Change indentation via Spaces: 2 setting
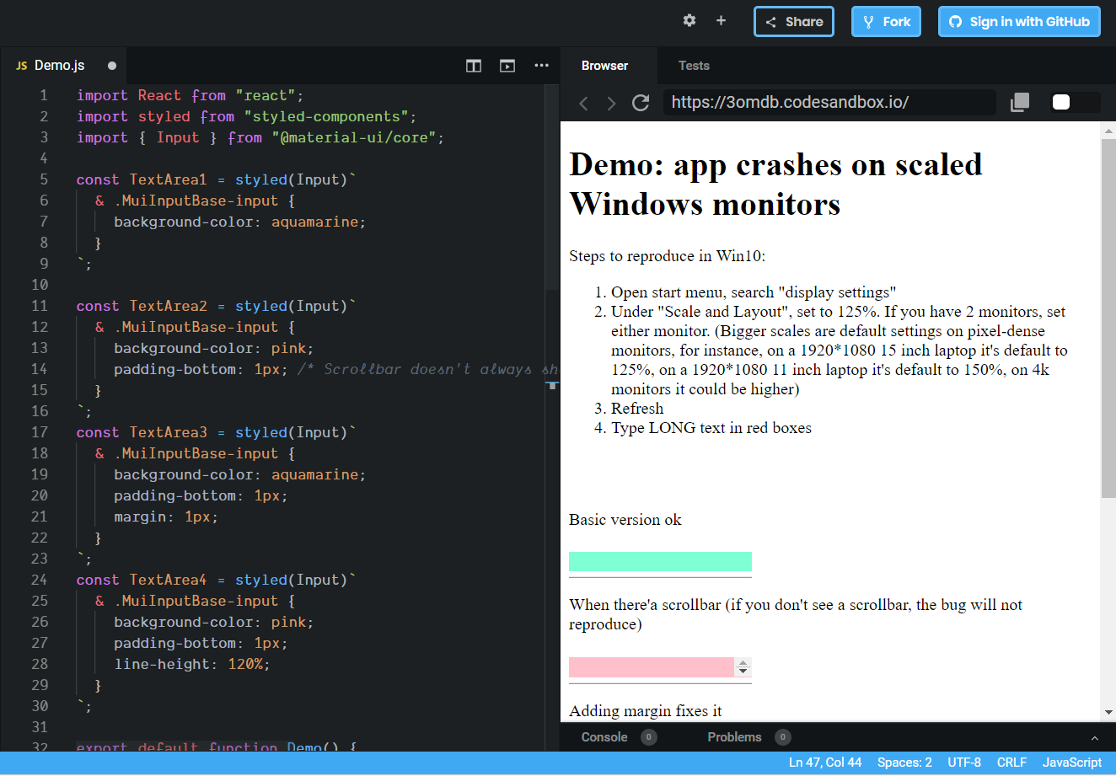Image resolution: width=1116 pixels, height=776 pixels. [x=904, y=762]
